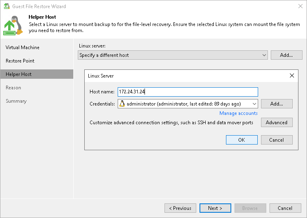Click the Linux penguin restore header icon
Screen dimensions: 307x218
(13, 26)
